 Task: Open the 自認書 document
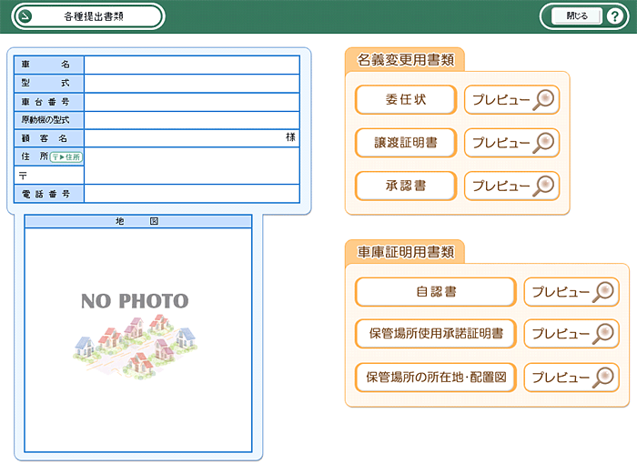(436, 292)
